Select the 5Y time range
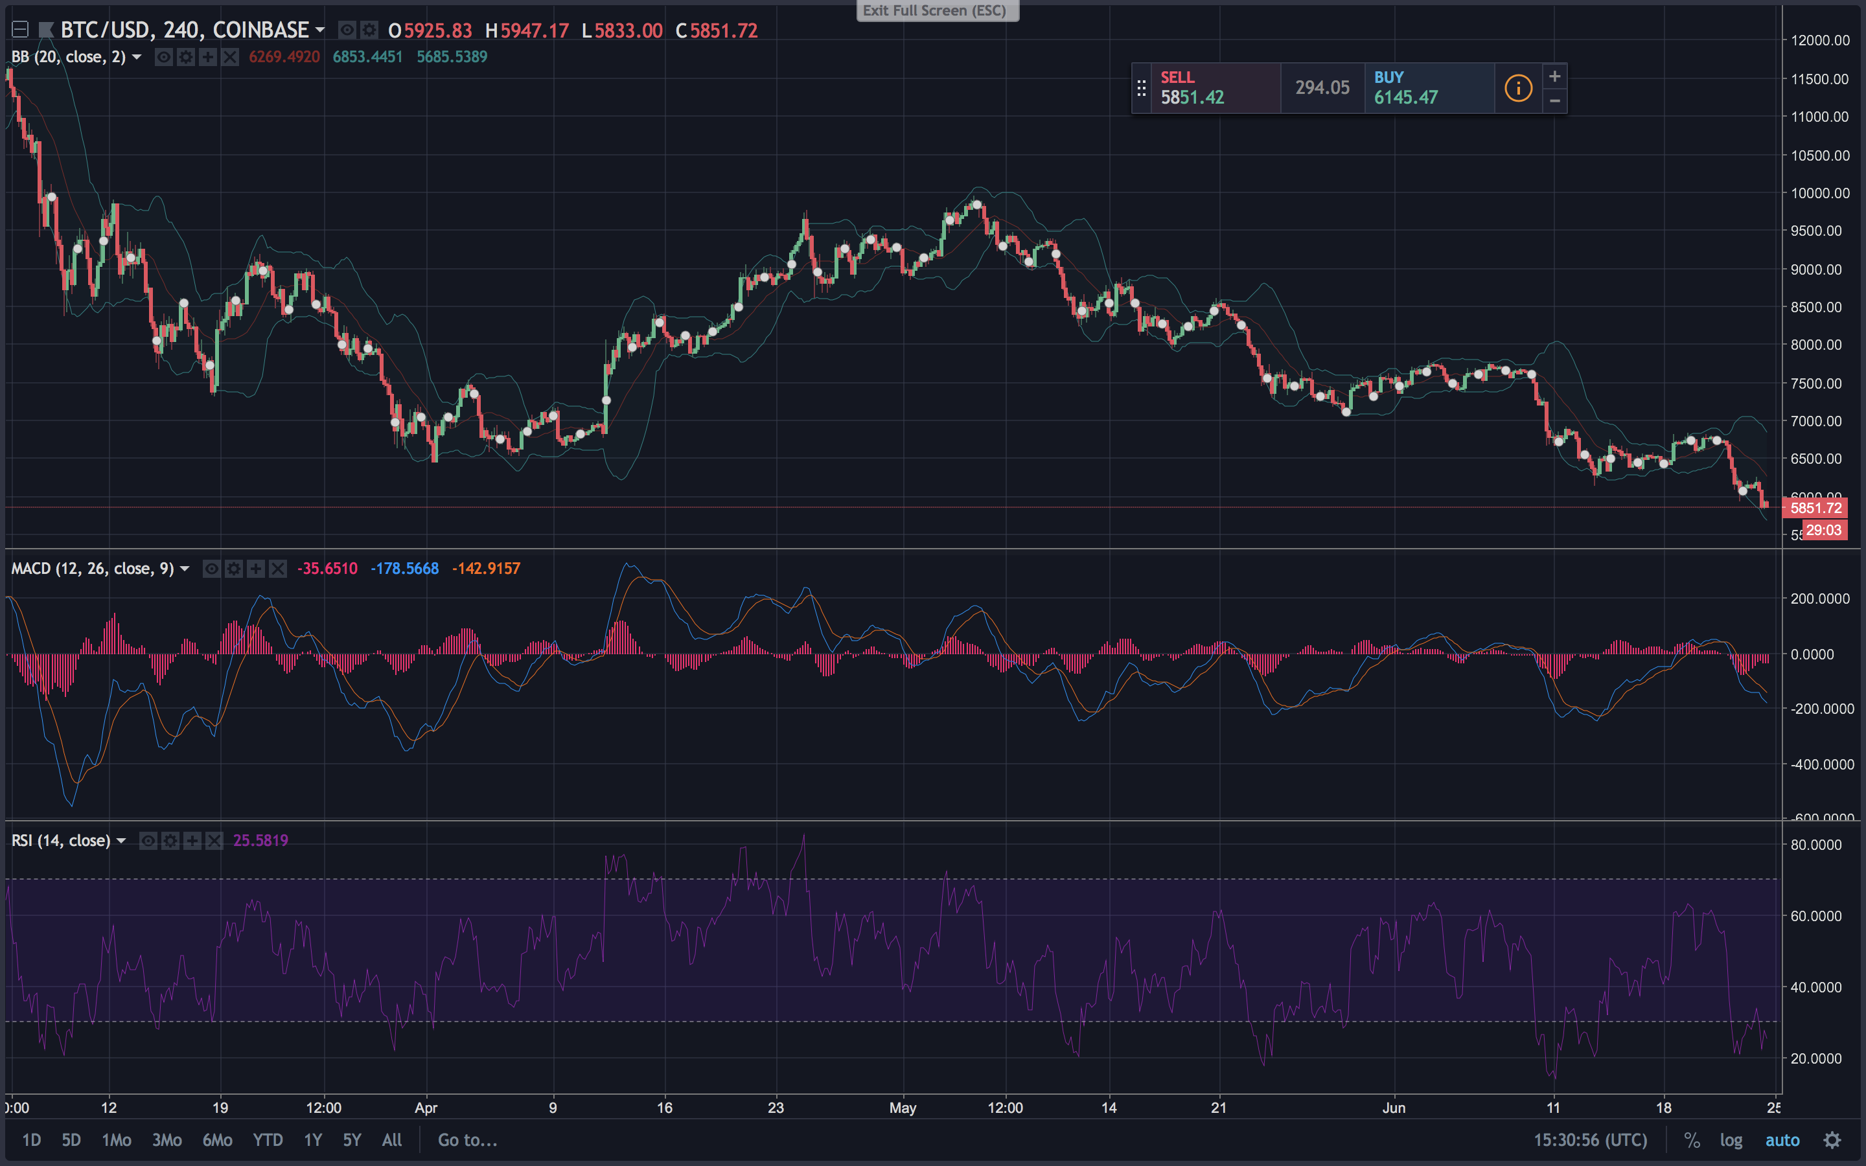 coord(352,1140)
